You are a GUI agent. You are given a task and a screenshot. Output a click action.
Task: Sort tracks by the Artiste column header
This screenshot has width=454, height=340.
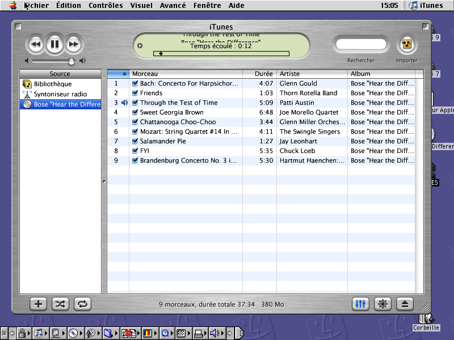(312, 74)
